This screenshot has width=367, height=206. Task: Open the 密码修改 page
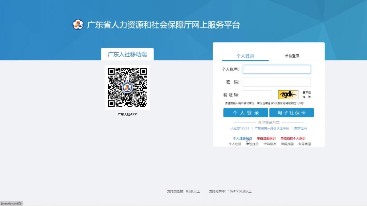(270, 144)
